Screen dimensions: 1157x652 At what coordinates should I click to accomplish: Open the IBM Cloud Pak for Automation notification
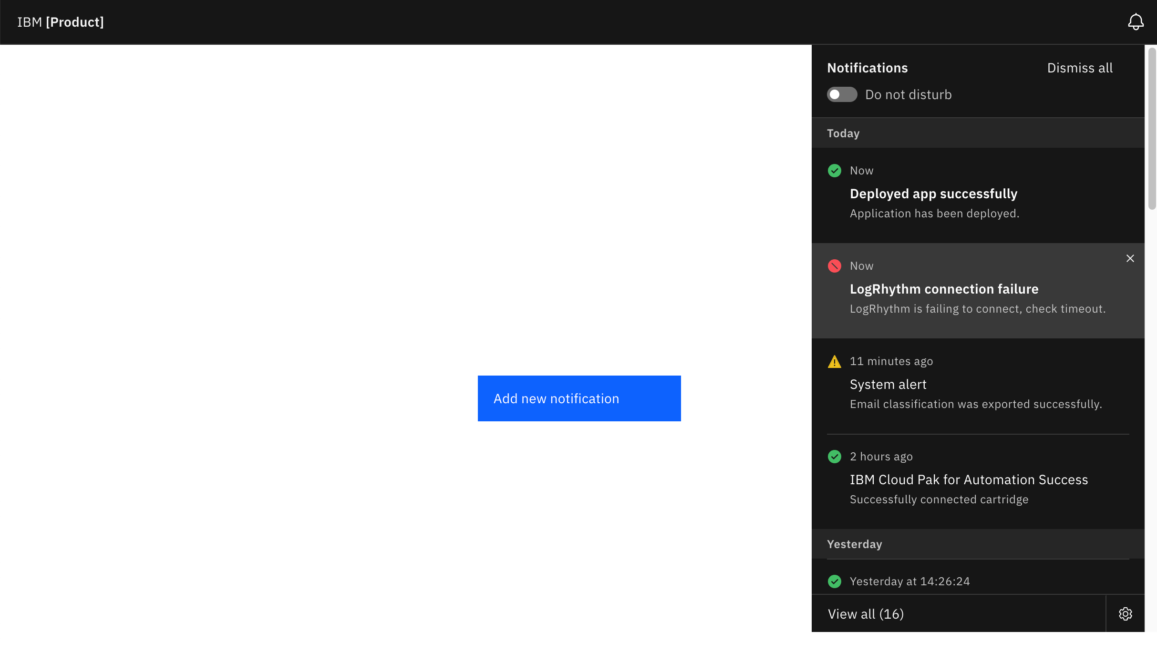tap(968, 479)
